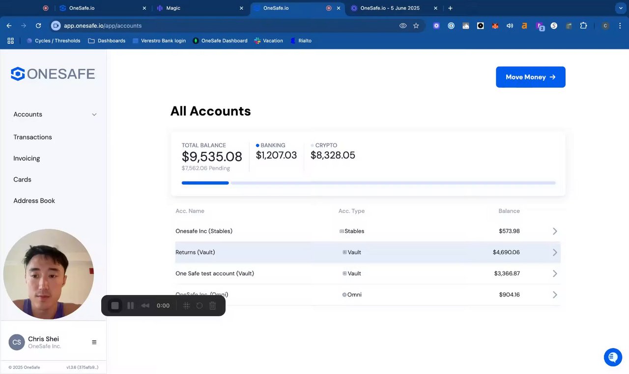Screen dimensions: 629x374
Task: Click the Chrome profile avatar C
Action: (605, 26)
